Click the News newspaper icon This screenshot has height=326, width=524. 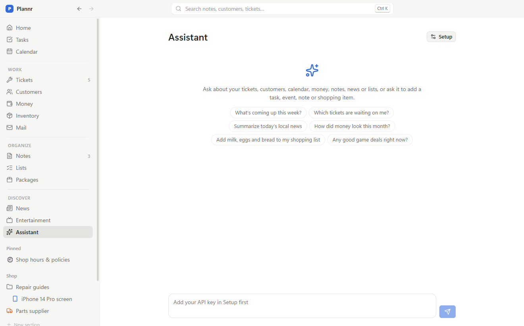pos(10,208)
